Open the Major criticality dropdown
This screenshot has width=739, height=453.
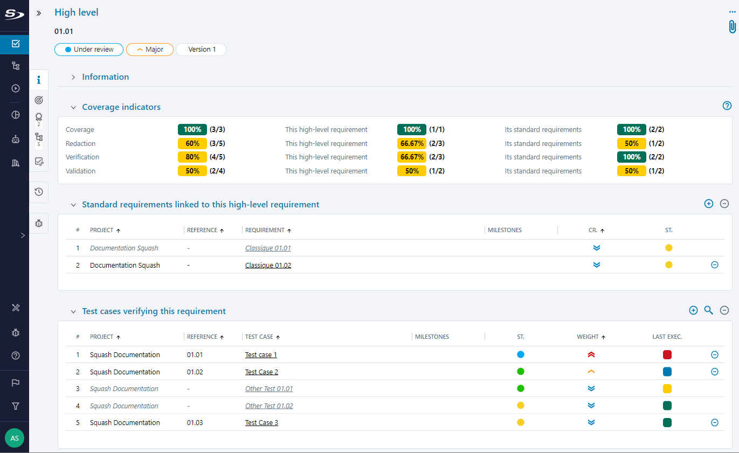pos(149,50)
